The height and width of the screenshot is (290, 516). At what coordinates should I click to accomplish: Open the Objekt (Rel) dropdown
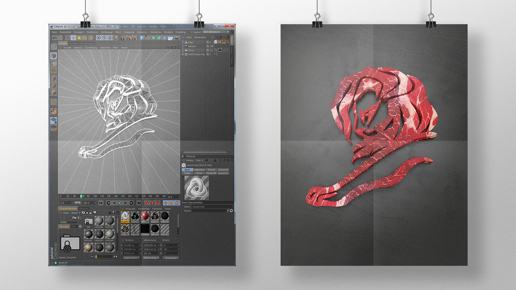click(x=131, y=257)
